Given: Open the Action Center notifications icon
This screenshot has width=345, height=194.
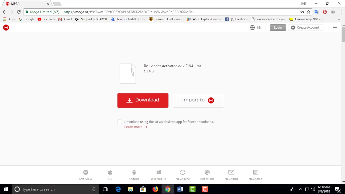Looking at the screenshot, I should point(337,189).
